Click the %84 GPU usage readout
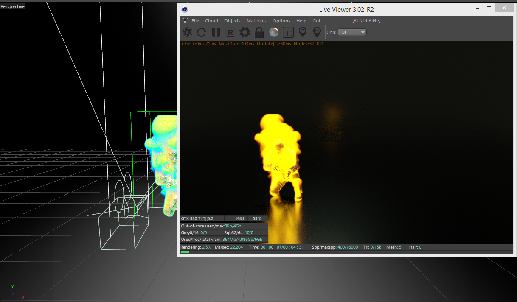The width and height of the screenshot is (517, 302). [x=240, y=218]
